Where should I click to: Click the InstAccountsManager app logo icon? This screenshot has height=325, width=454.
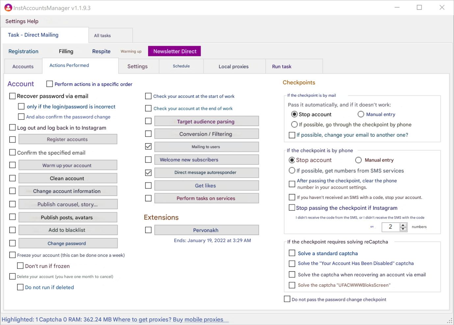point(8,8)
